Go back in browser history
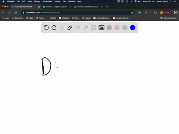Viewport: 179px width, 134px height. click(x=3, y=13)
